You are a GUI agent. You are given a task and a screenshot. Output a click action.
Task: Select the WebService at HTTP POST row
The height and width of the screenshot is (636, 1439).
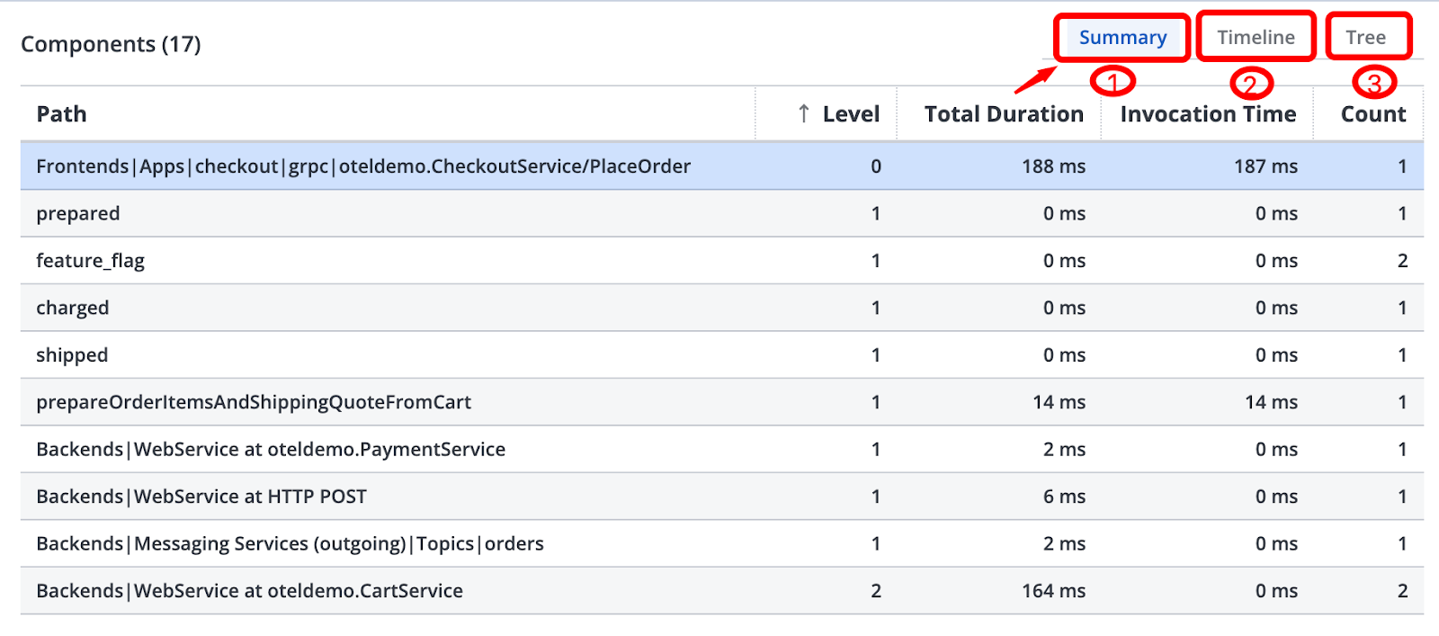[201, 497]
